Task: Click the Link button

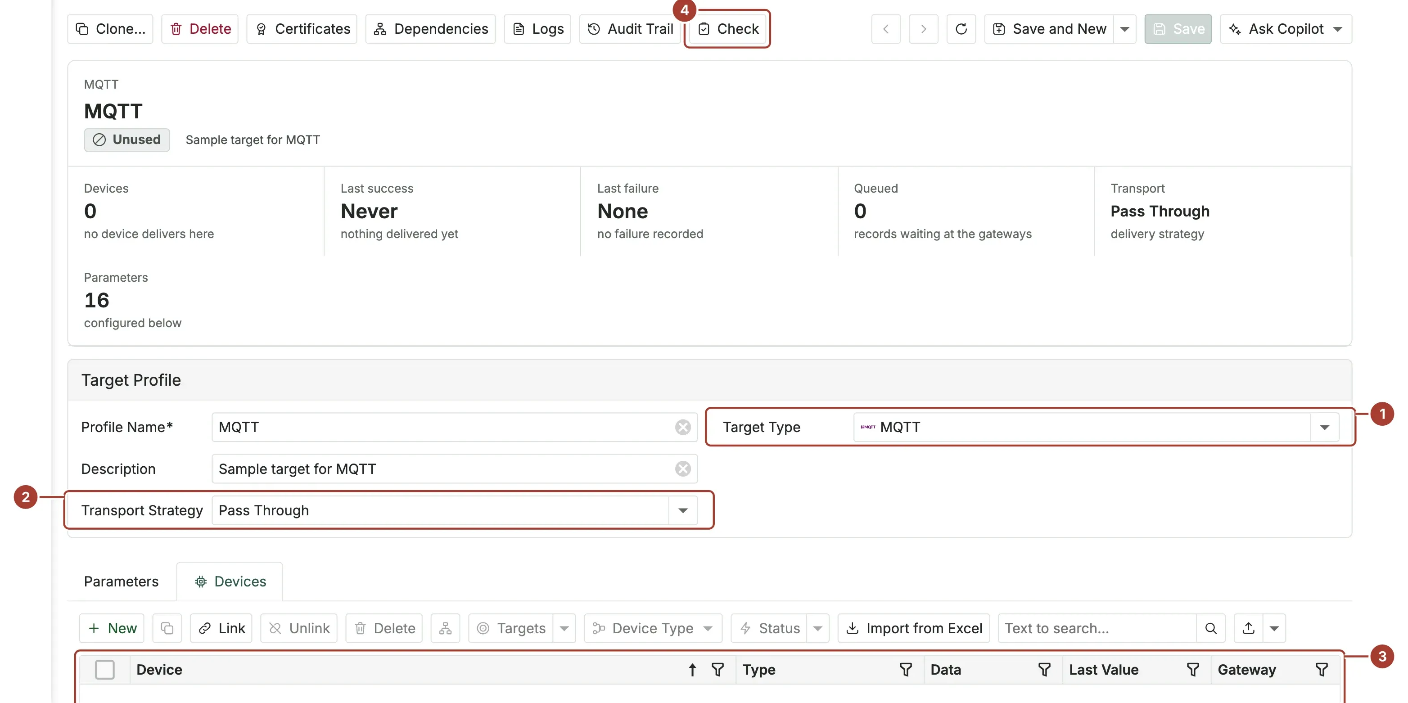Action: 221,628
